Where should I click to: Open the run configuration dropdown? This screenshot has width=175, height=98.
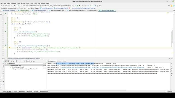pos(47,6)
